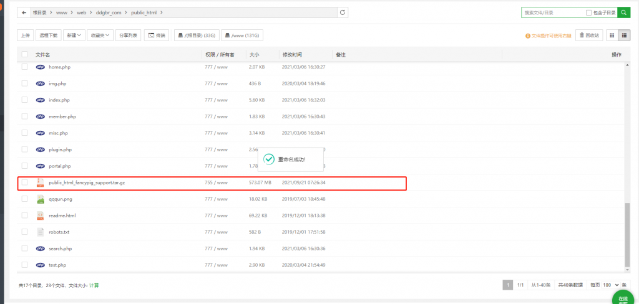Click the 上传 upload button
This screenshot has height=304, width=639.
[25, 36]
